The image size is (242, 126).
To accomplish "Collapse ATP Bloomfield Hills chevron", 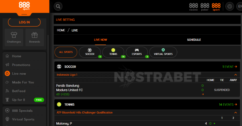I will tap(235, 113).
